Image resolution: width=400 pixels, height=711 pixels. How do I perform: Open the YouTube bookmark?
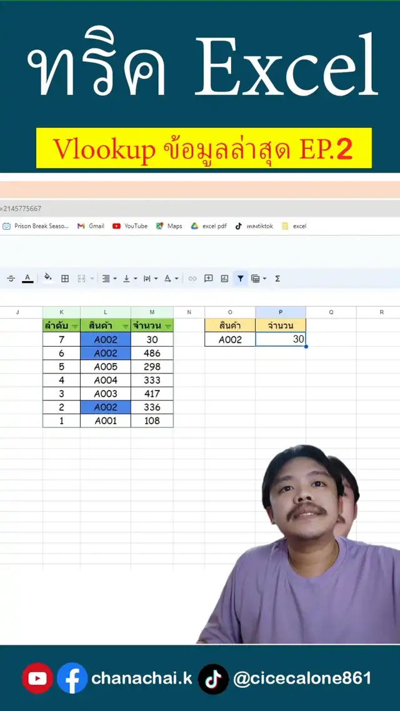click(130, 226)
